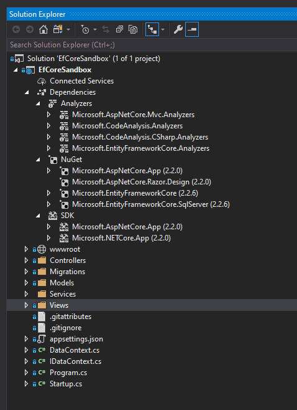Click the Back navigation arrow icon
The height and width of the screenshot is (410, 297).
(x=16, y=29)
